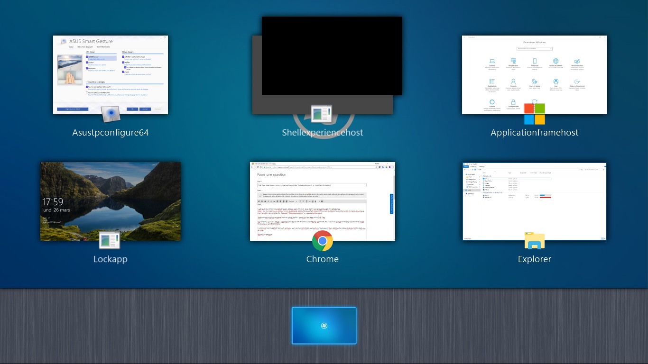Click the Explorer folder icon

(535, 241)
